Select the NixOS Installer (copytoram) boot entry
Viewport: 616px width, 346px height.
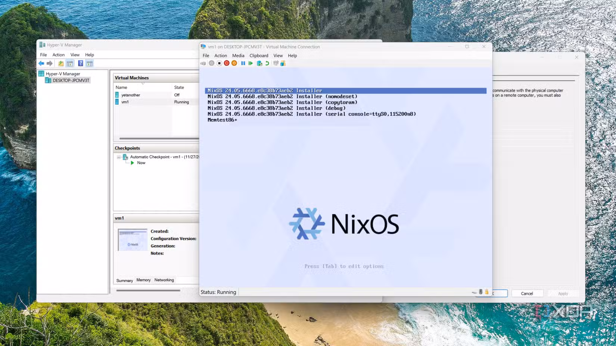282,102
